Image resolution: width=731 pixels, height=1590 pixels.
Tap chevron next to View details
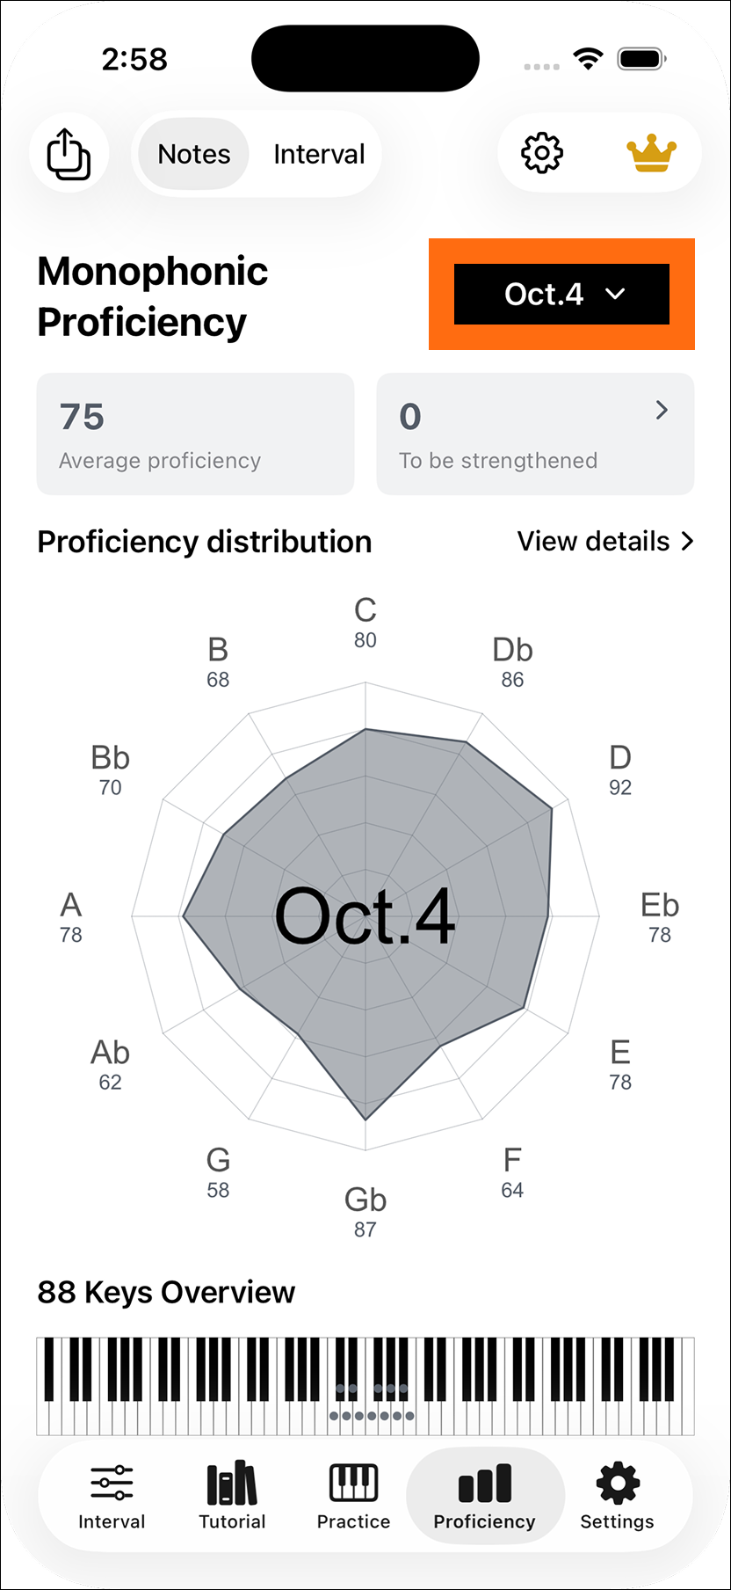click(x=687, y=542)
